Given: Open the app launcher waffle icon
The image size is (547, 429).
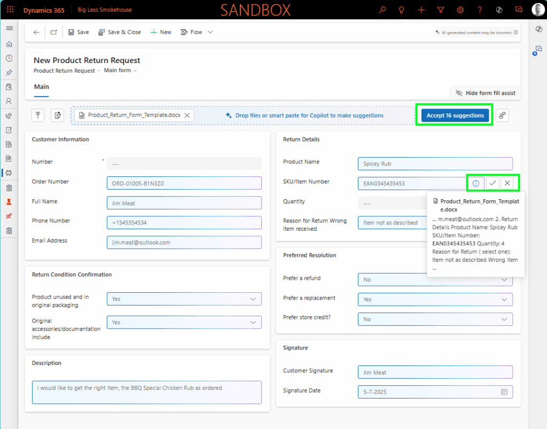Looking at the screenshot, I should [10, 10].
